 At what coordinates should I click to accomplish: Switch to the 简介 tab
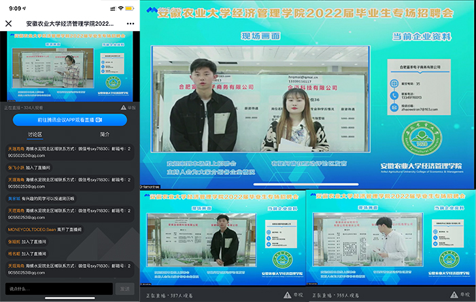(105, 134)
